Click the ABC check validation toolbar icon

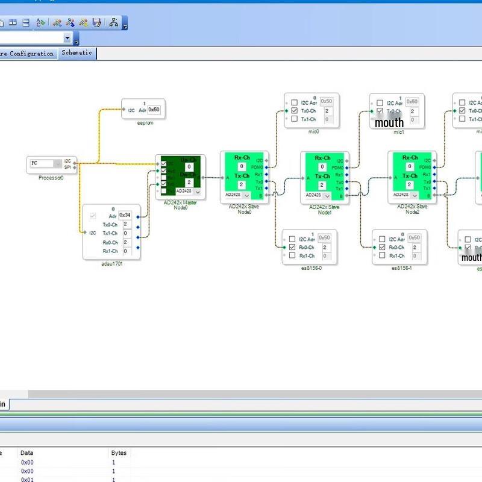40,22
